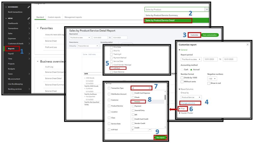Switch to the Custom reports tab

coord(54,17)
